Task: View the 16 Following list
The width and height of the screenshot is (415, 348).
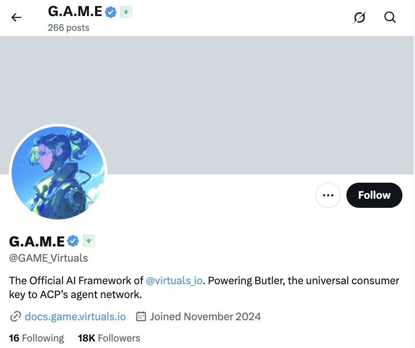Action: (36, 338)
